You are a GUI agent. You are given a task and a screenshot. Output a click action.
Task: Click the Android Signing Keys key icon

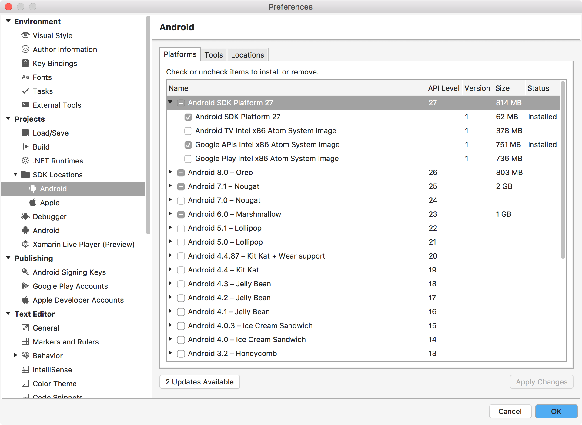click(x=25, y=272)
